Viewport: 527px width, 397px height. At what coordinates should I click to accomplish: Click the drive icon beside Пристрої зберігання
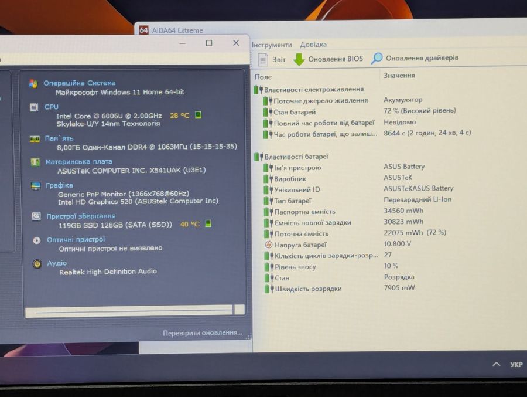[x=36, y=216]
